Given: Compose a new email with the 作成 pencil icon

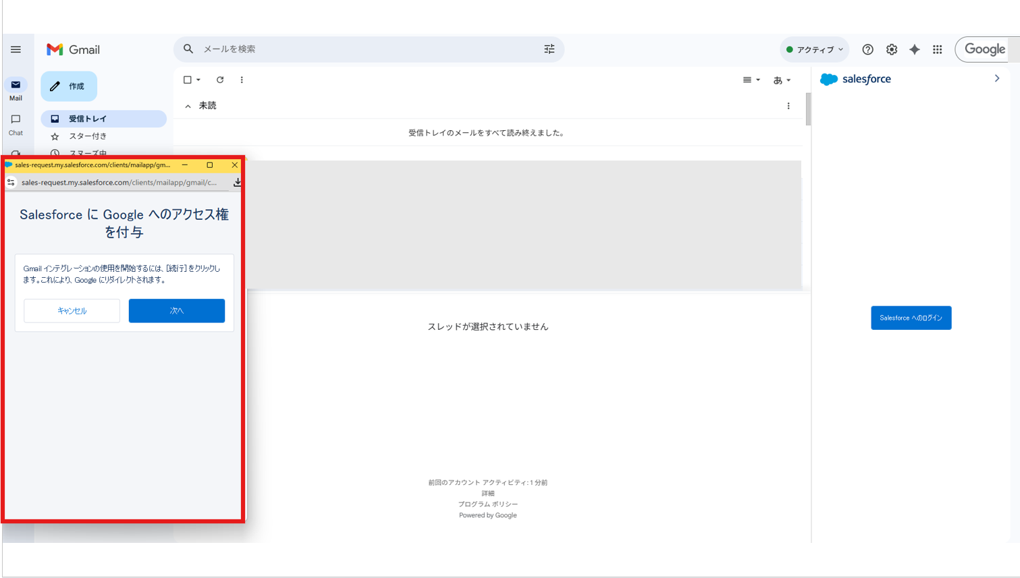Looking at the screenshot, I should click(53, 86).
